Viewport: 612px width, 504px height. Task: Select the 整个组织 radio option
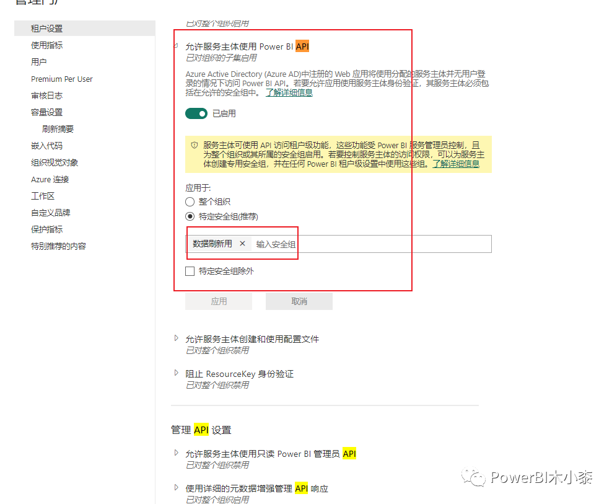(x=190, y=202)
